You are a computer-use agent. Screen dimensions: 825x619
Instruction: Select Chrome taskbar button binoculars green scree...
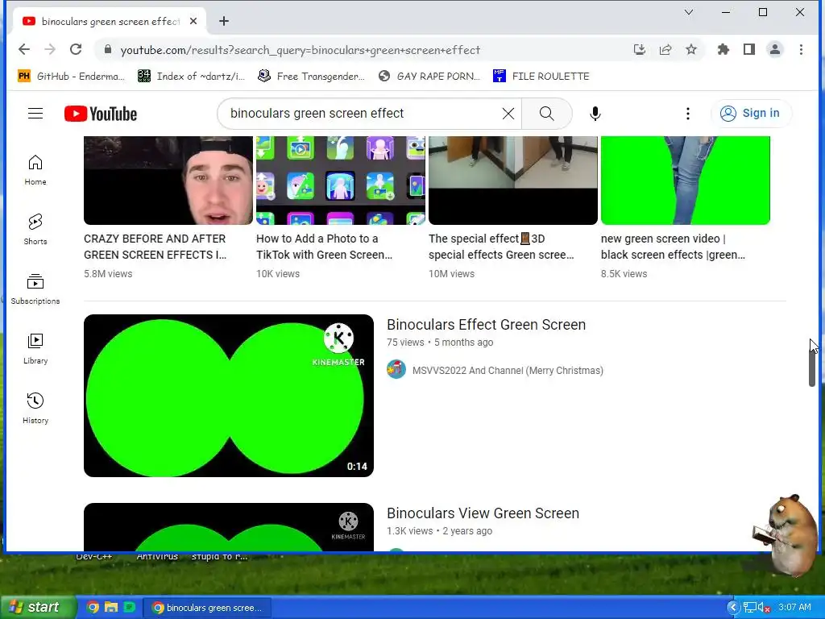pos(207,608)
